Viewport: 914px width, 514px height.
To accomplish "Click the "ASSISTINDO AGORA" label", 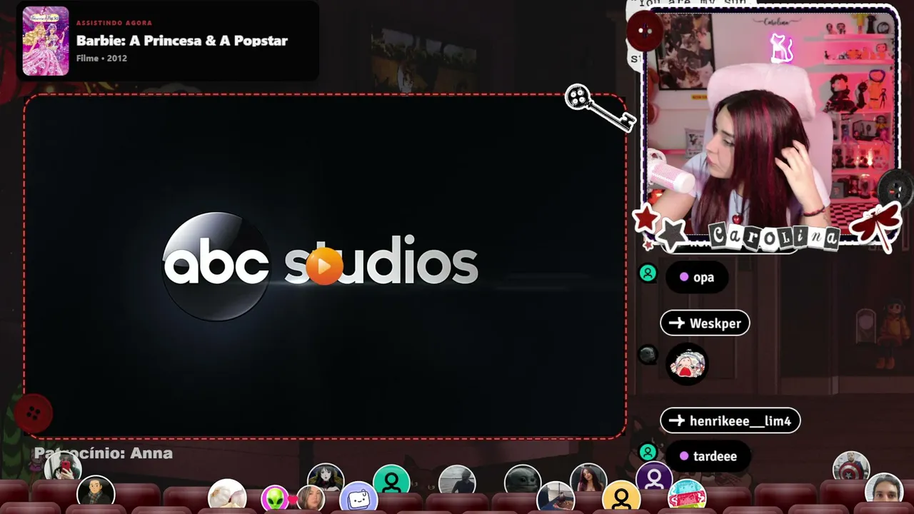I will tap(114, 23).
